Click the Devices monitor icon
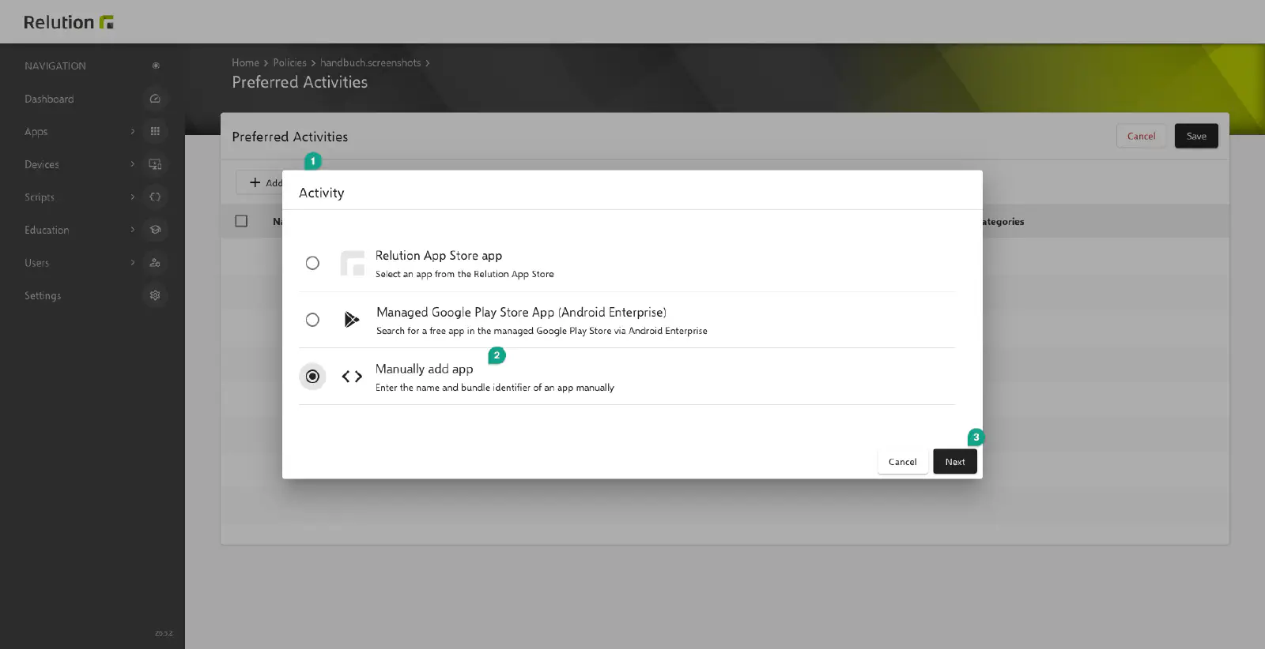Viewport: 1265px width, 649px height. pos(155,164)
